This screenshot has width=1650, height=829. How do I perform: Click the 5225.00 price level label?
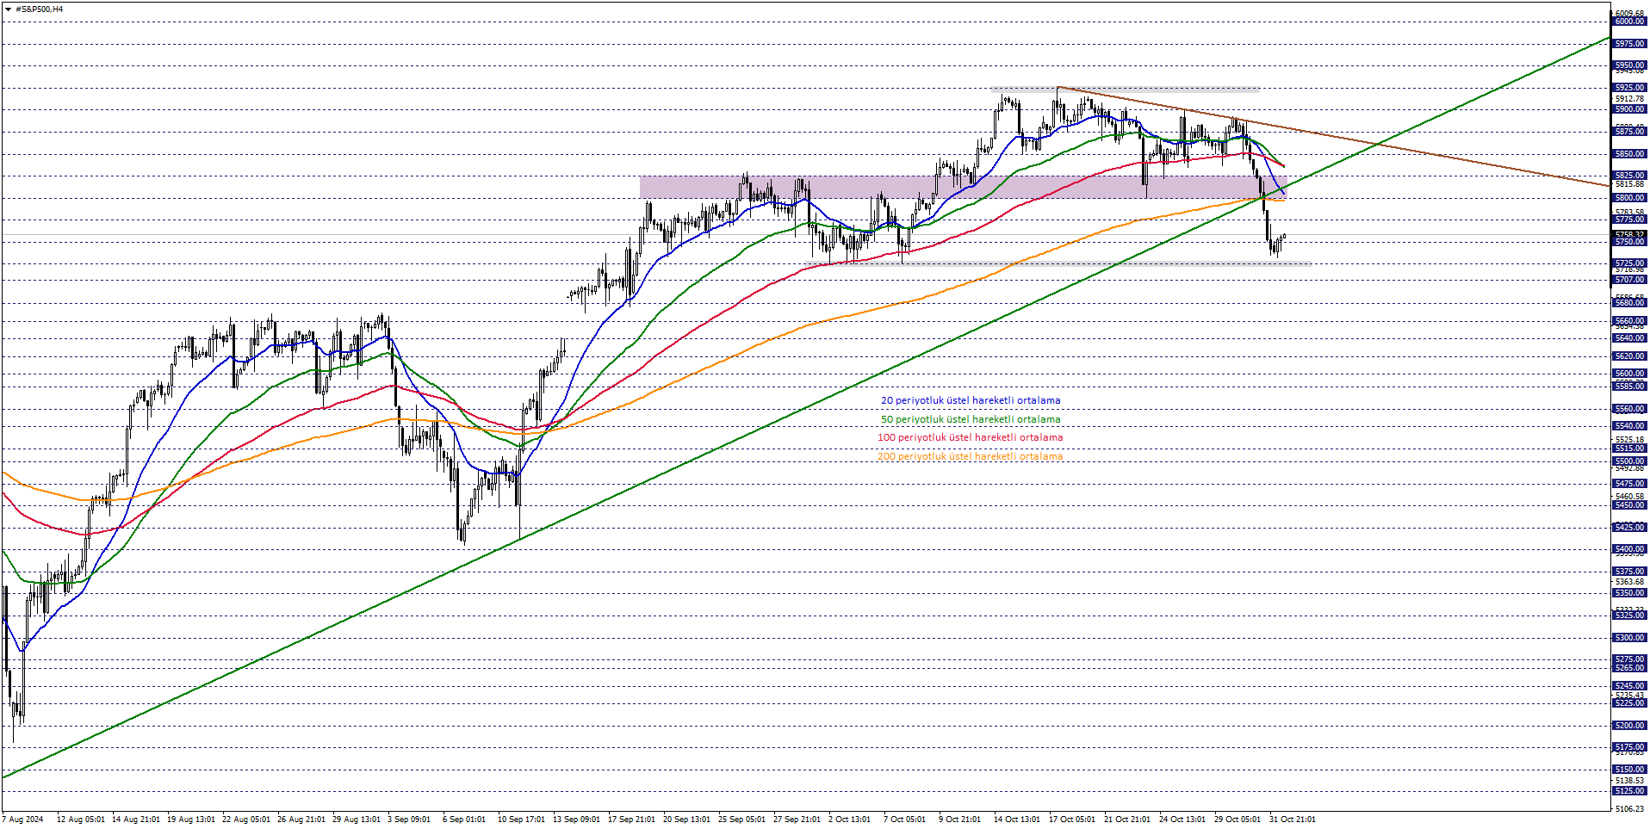[x=1629, y=703]
